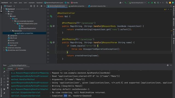Open the Bookmarks tool window tab
This screenshot has height=98, width=175.
(x=1, y=92)
